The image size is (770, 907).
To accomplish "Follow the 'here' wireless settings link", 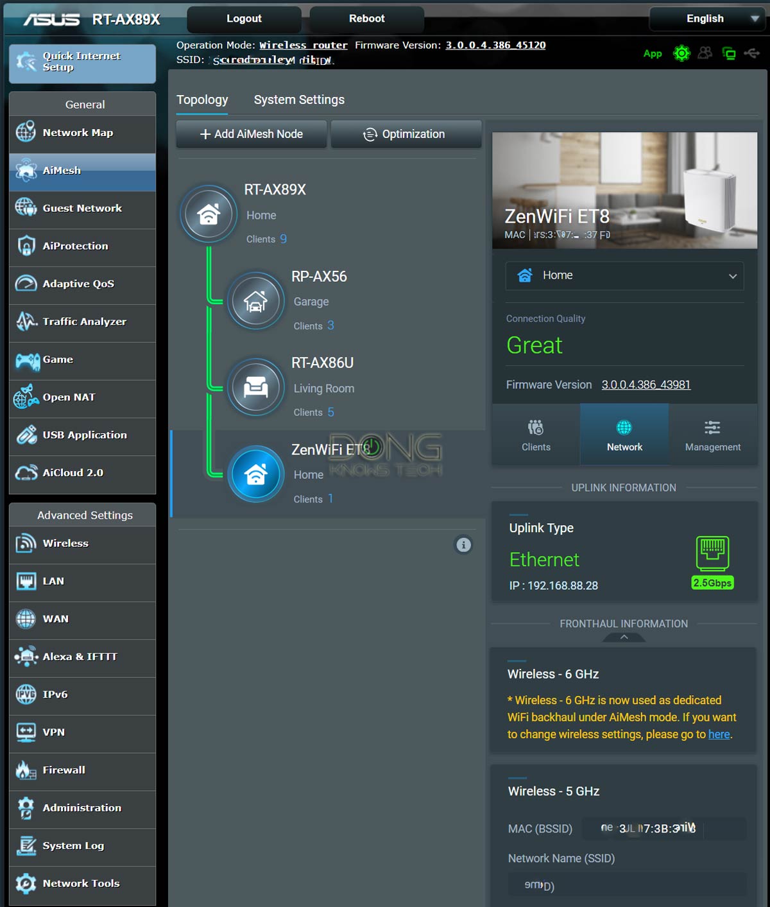I will [719, 734].
